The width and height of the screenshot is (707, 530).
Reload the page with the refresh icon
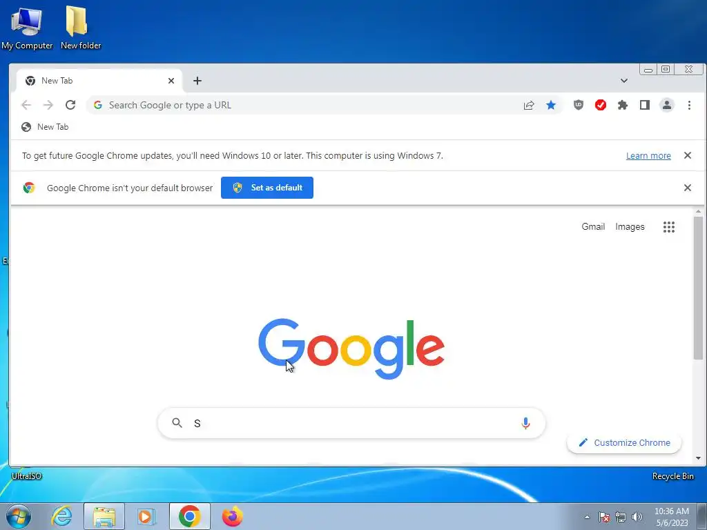(70, 105)
